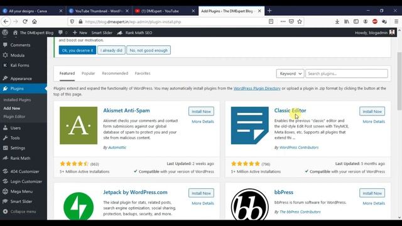
Task: Toggle the sidebars icon in toolbar
Action: click(x=356, y=21)
